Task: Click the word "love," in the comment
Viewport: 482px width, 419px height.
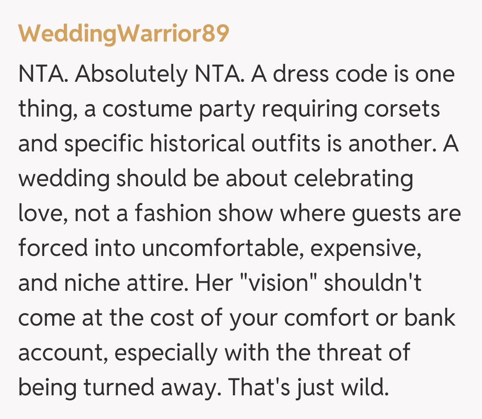Action: (x=42, y=214)
